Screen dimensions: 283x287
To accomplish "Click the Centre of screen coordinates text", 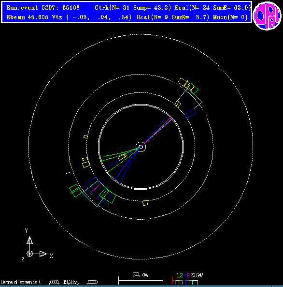I will click(49, 282).
